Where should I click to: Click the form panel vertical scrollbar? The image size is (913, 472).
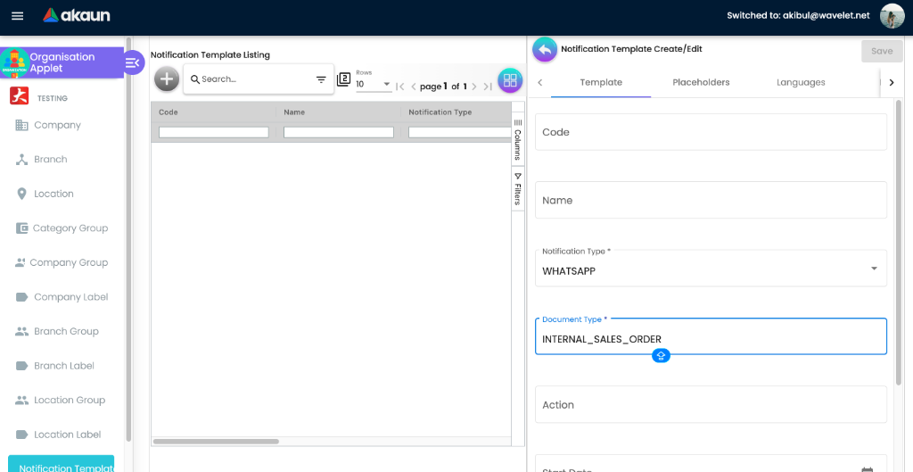pos(899,242)
